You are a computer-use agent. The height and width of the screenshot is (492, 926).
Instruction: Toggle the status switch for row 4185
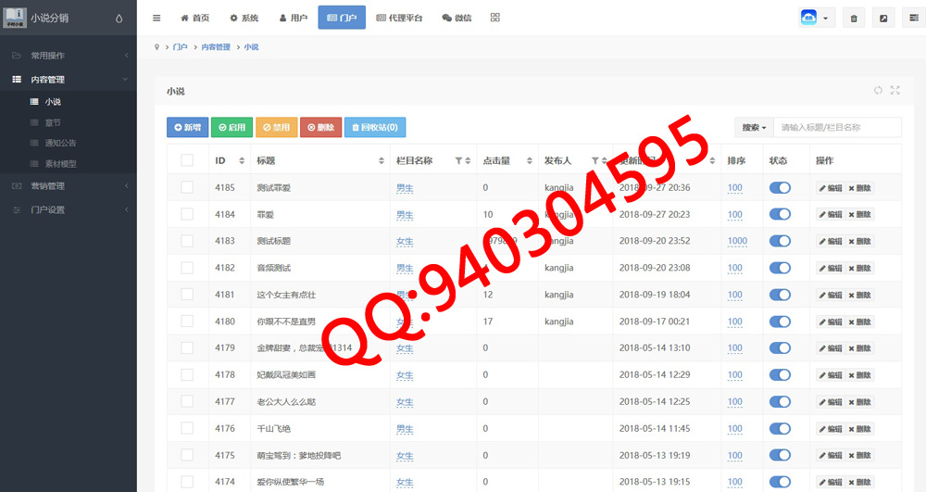pyautogui.click(x=780, y=188)
